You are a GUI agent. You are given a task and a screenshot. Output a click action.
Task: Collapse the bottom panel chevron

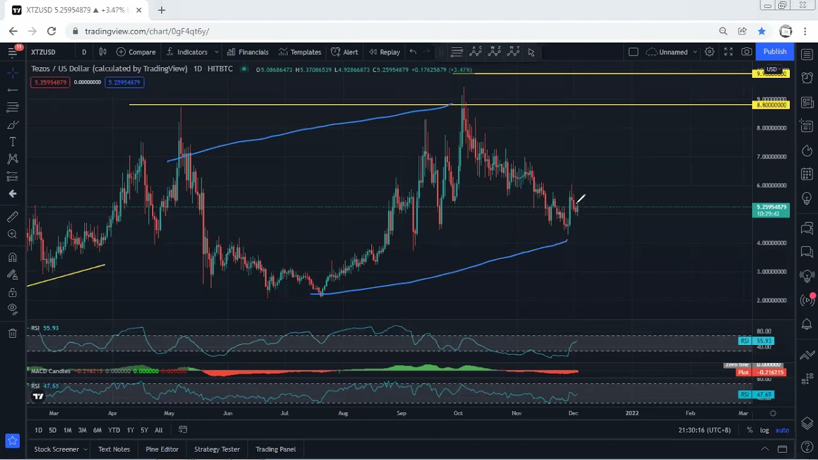(x=764, y=449)
